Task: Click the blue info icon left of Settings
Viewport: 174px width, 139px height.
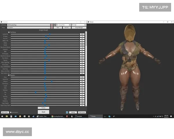Action: pyautogui.click(x=66, y=112)
